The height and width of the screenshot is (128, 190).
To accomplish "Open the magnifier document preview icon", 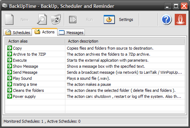I will pyautogui.click(x=42, y=20).
